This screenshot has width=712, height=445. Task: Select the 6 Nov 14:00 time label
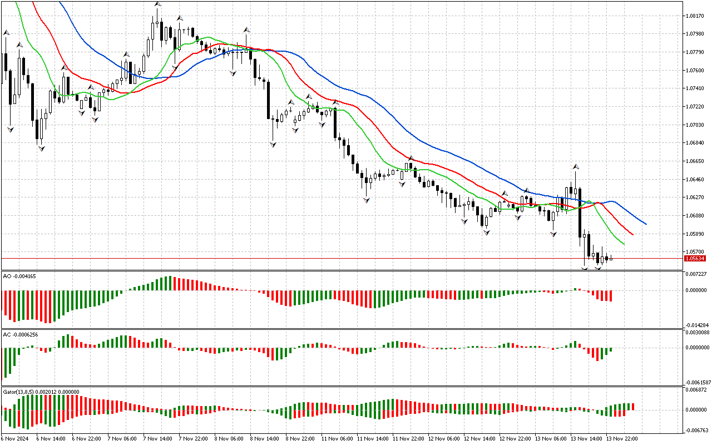click(51, 438)
